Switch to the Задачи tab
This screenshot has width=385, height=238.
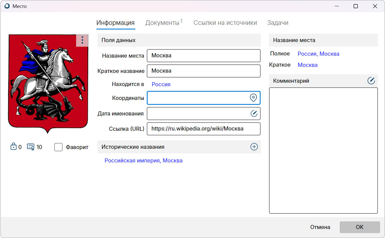pyautogui.click(x=278, y=23)
